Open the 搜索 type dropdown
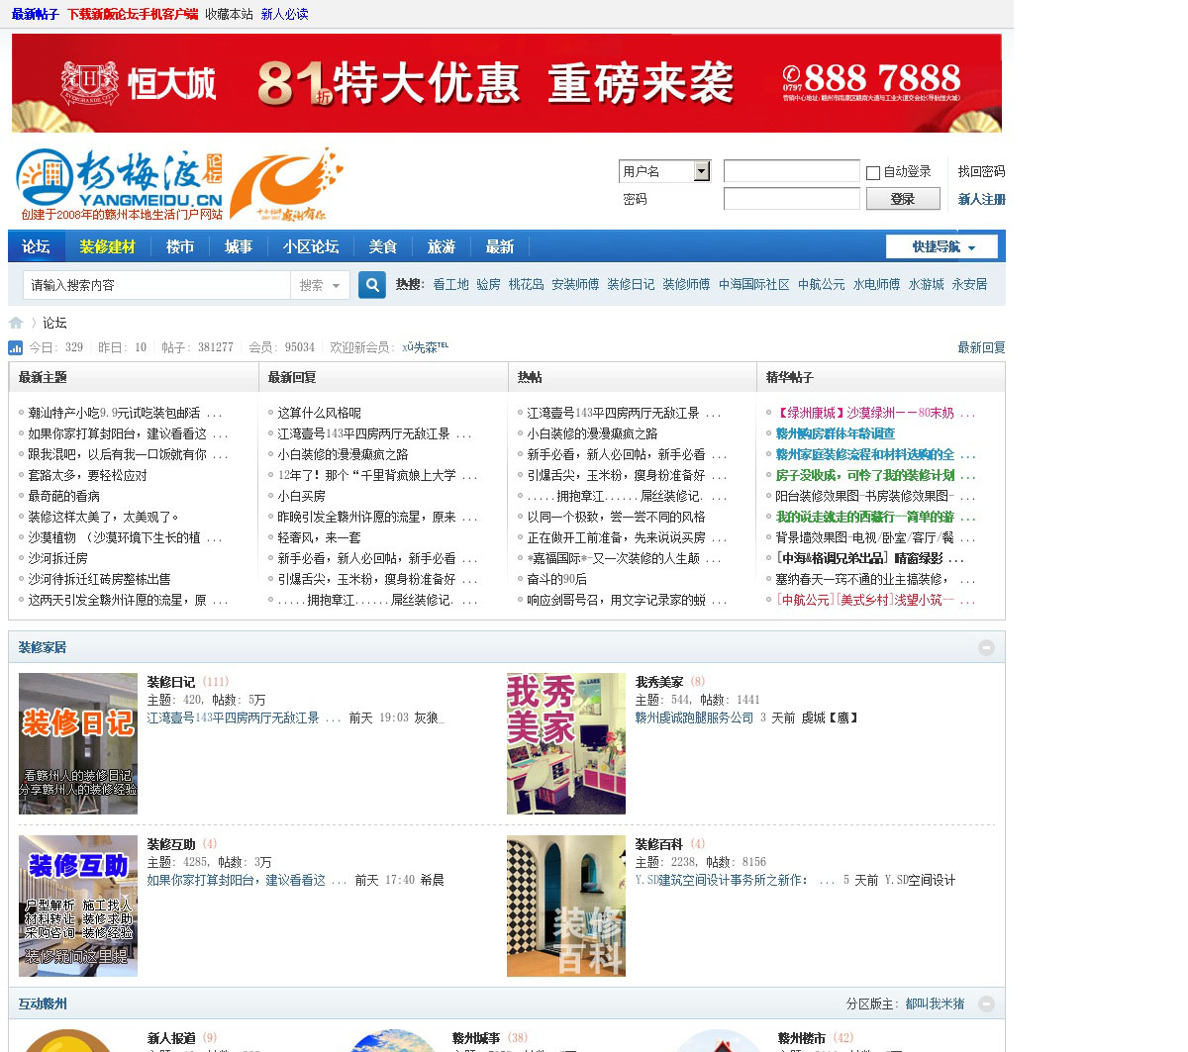Image resolution: width=1188 pixels, height=1052 pixels. click(x=320, y=285)
